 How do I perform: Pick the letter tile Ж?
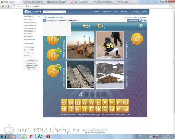[x=98, y=109]
